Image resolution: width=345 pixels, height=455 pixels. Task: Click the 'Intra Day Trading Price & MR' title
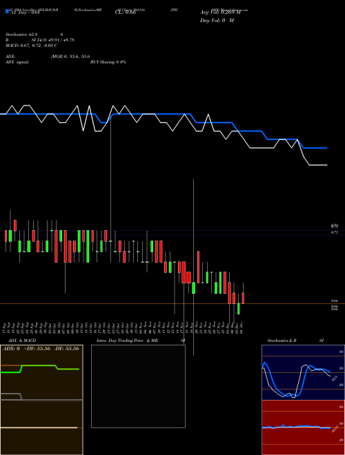tap(127, 341)
